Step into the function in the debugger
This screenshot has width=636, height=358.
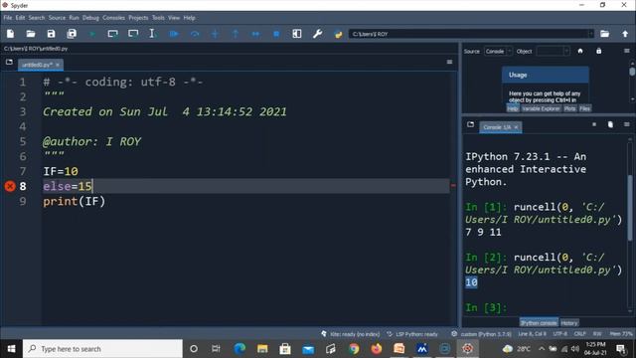point(215,34)
